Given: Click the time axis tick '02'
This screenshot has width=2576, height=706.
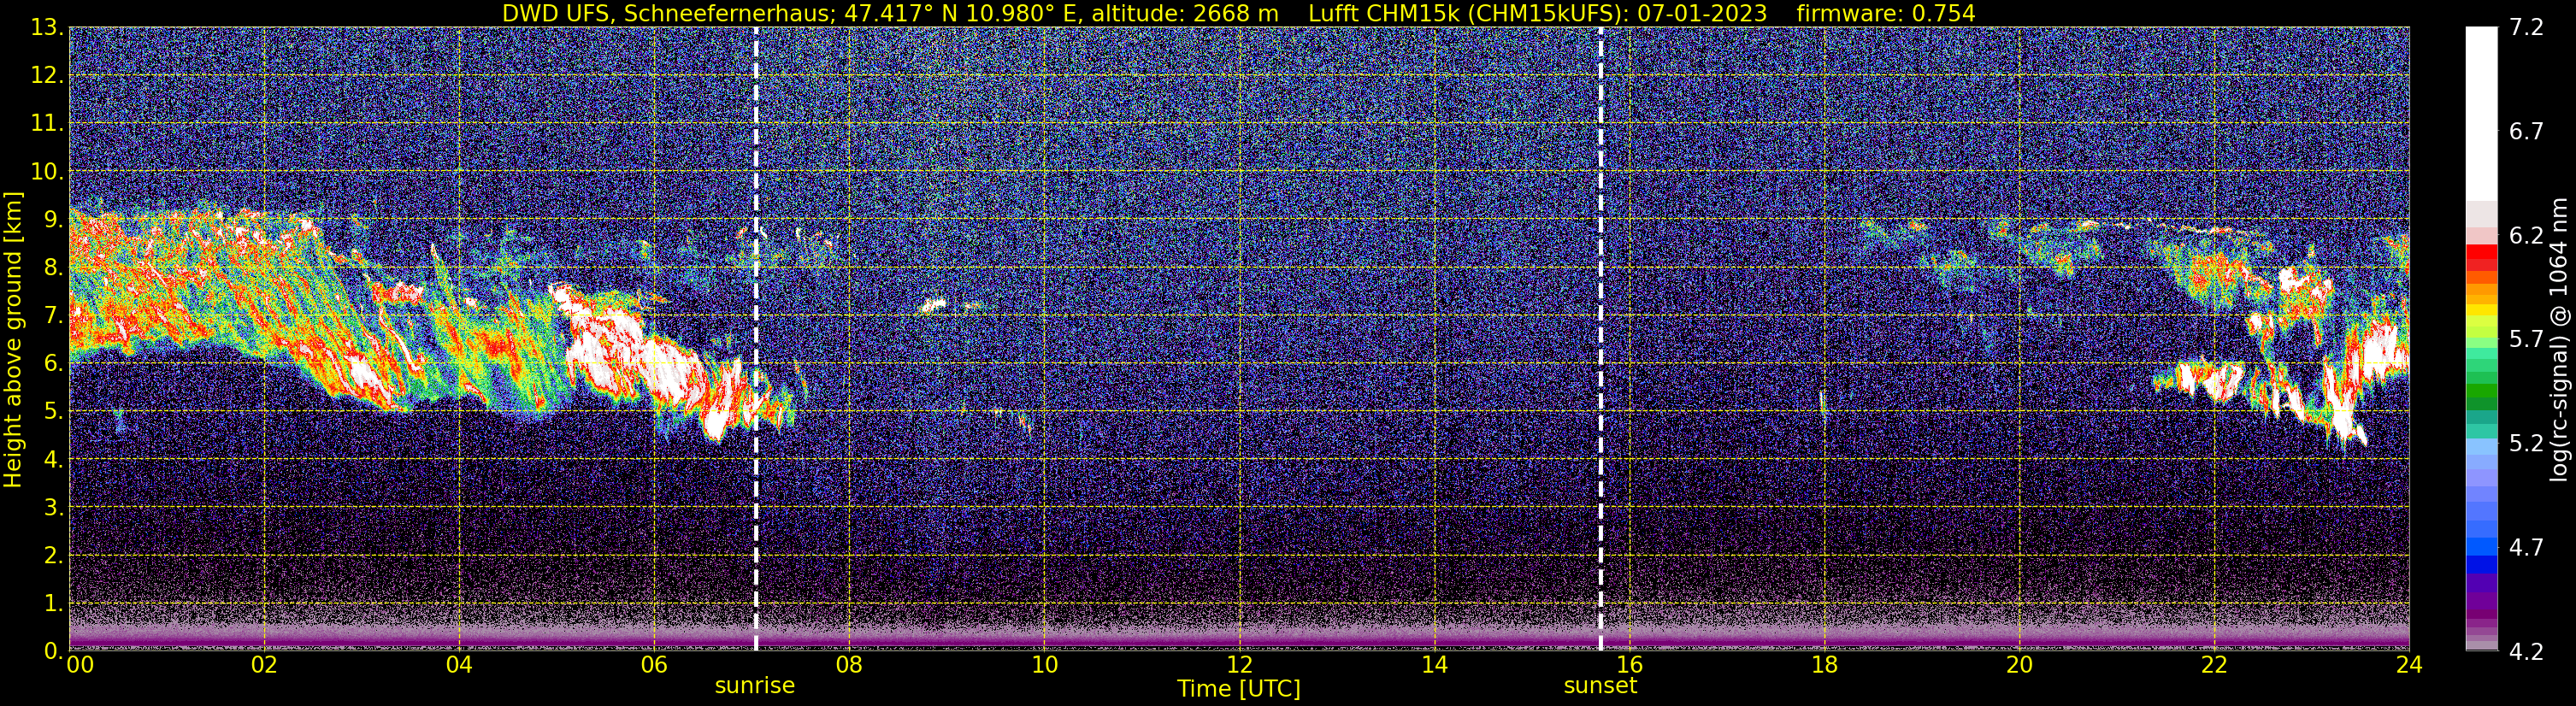Looking at the screenshot, I should coord(264,665).
